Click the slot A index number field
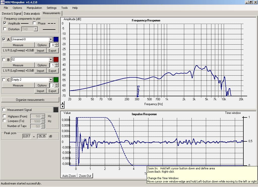Image resolution: width=258 pixels, height=187 pixels. (x=52, y=45)
